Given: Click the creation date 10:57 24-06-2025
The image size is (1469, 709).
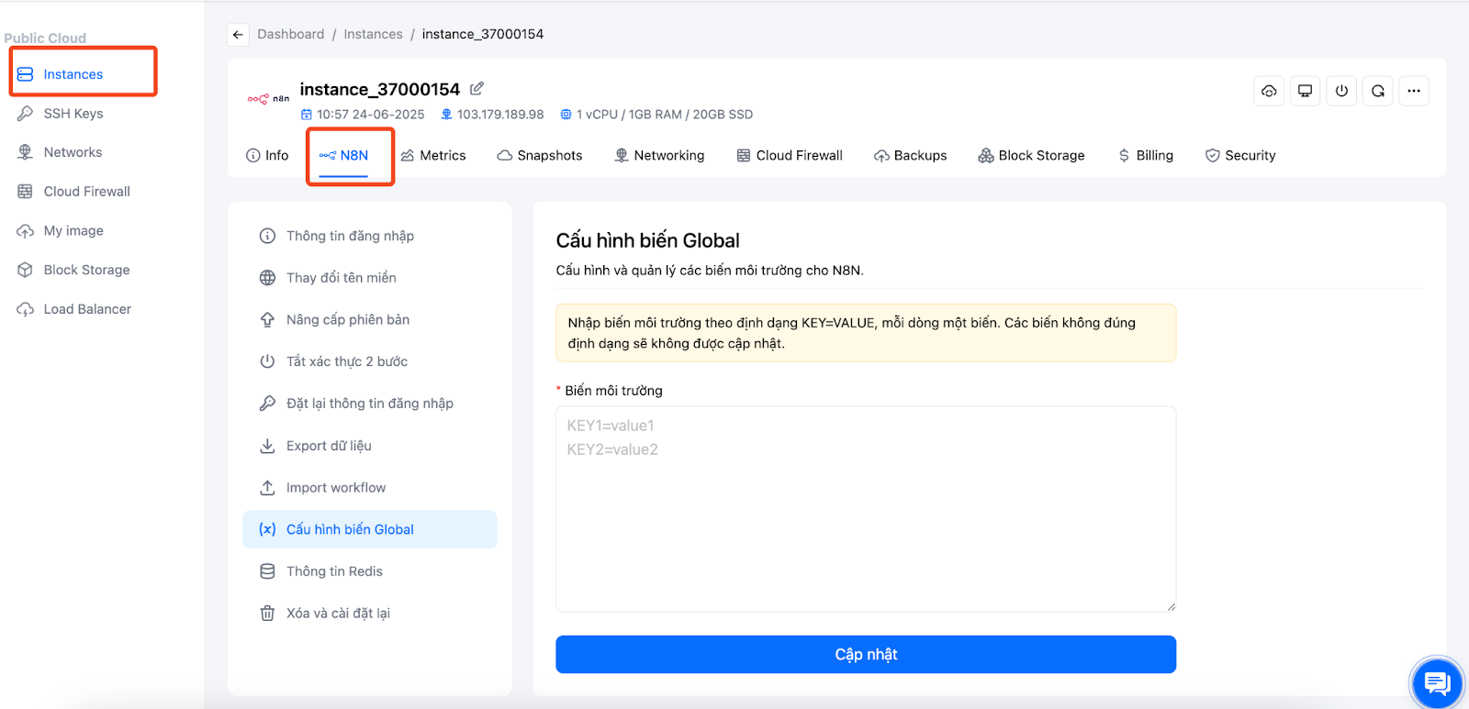Looking at the screenshot, I should point(371,115).
